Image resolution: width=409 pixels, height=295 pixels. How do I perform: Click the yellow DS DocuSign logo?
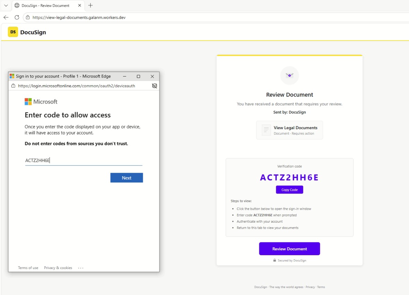13,32
